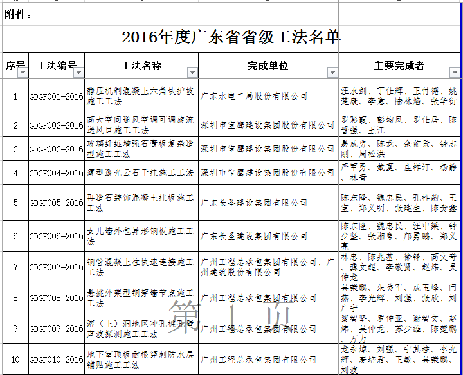The image size is (463, 375).
Task: Select the title cell 2016年度广东省省级工法名单
Action: pyautogui.click(x=231, y=37)
